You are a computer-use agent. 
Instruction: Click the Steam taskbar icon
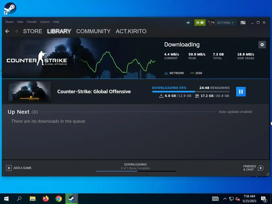[72, 199]
